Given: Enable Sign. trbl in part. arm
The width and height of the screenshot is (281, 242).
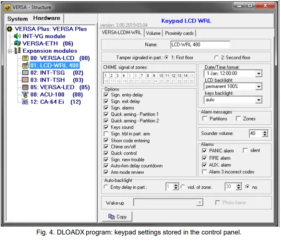Looking at the screenshot, I should [106, 134].
